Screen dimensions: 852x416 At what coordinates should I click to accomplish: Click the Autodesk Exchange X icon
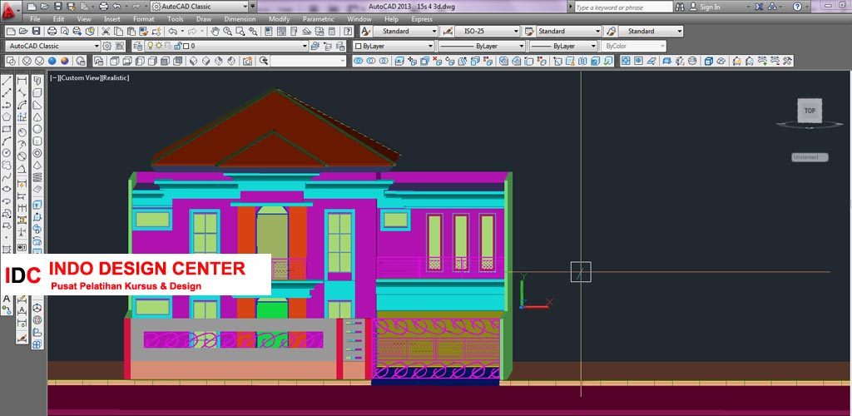(759, 7)
